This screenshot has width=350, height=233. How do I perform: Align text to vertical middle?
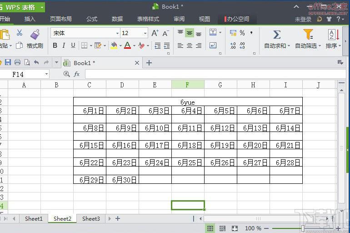point(189,33)
